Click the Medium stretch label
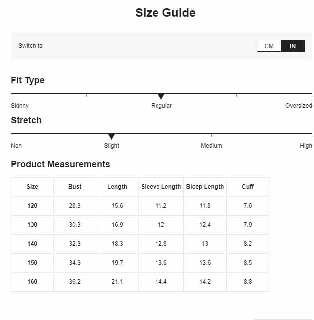This screenshot has width=314, height=320. 211,146
